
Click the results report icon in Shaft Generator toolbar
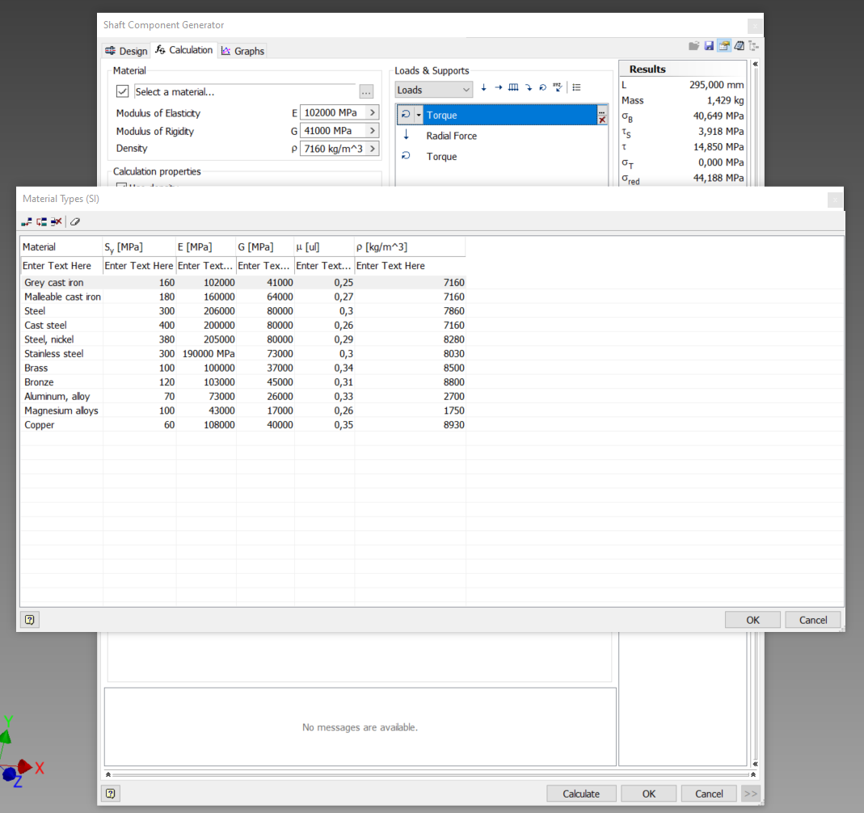[740, 46]
